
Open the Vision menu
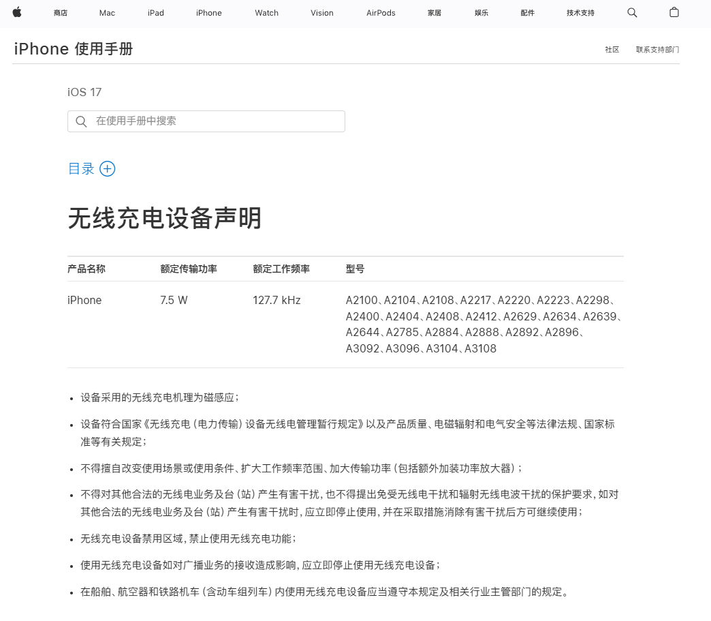[x=322, y=13]
